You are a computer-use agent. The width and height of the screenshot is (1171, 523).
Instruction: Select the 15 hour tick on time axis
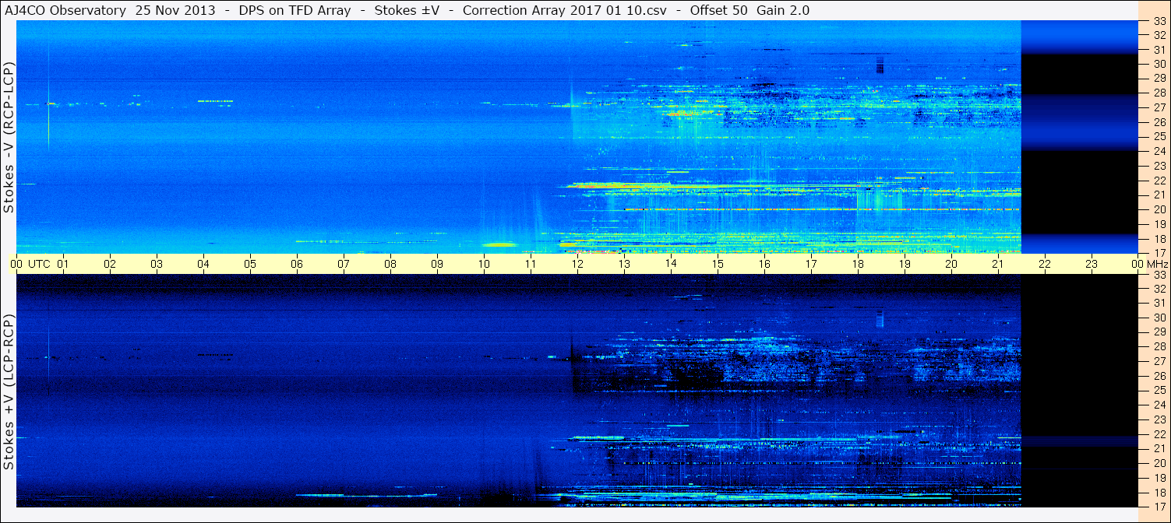(x=718, y=264)
